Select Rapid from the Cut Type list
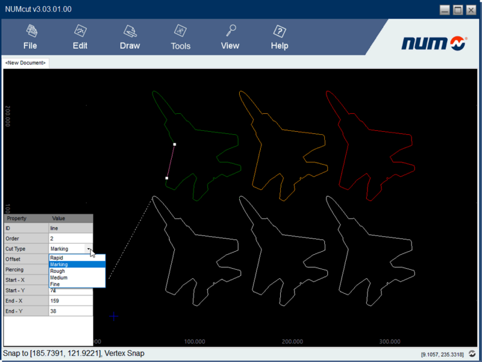 pos(57,258)
